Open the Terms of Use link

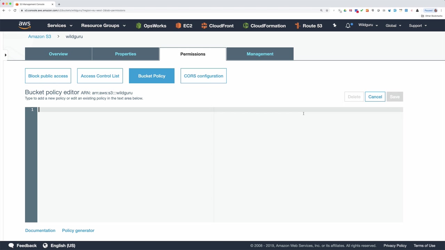click(x=424, y=245)
